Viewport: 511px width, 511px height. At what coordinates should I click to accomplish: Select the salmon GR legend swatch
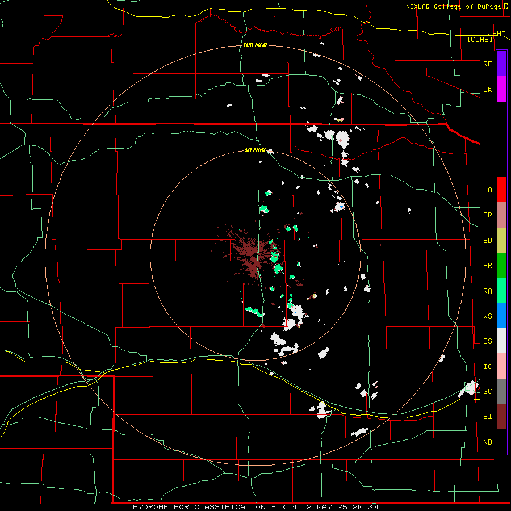[501, 215]
